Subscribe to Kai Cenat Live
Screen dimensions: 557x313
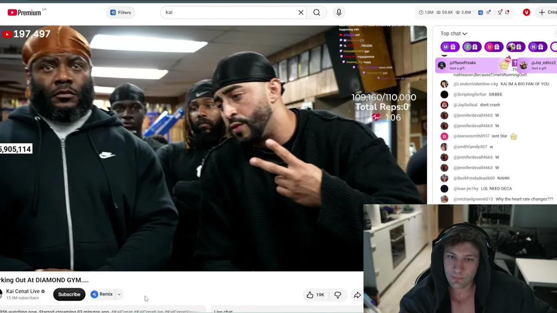[69, 294]
